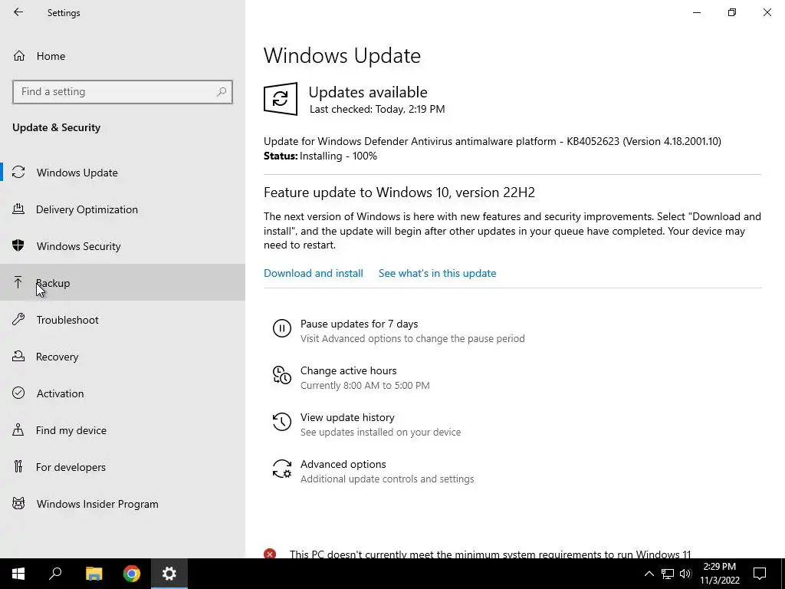Click the Recovery sidebar icon

[x=18, y=356]
